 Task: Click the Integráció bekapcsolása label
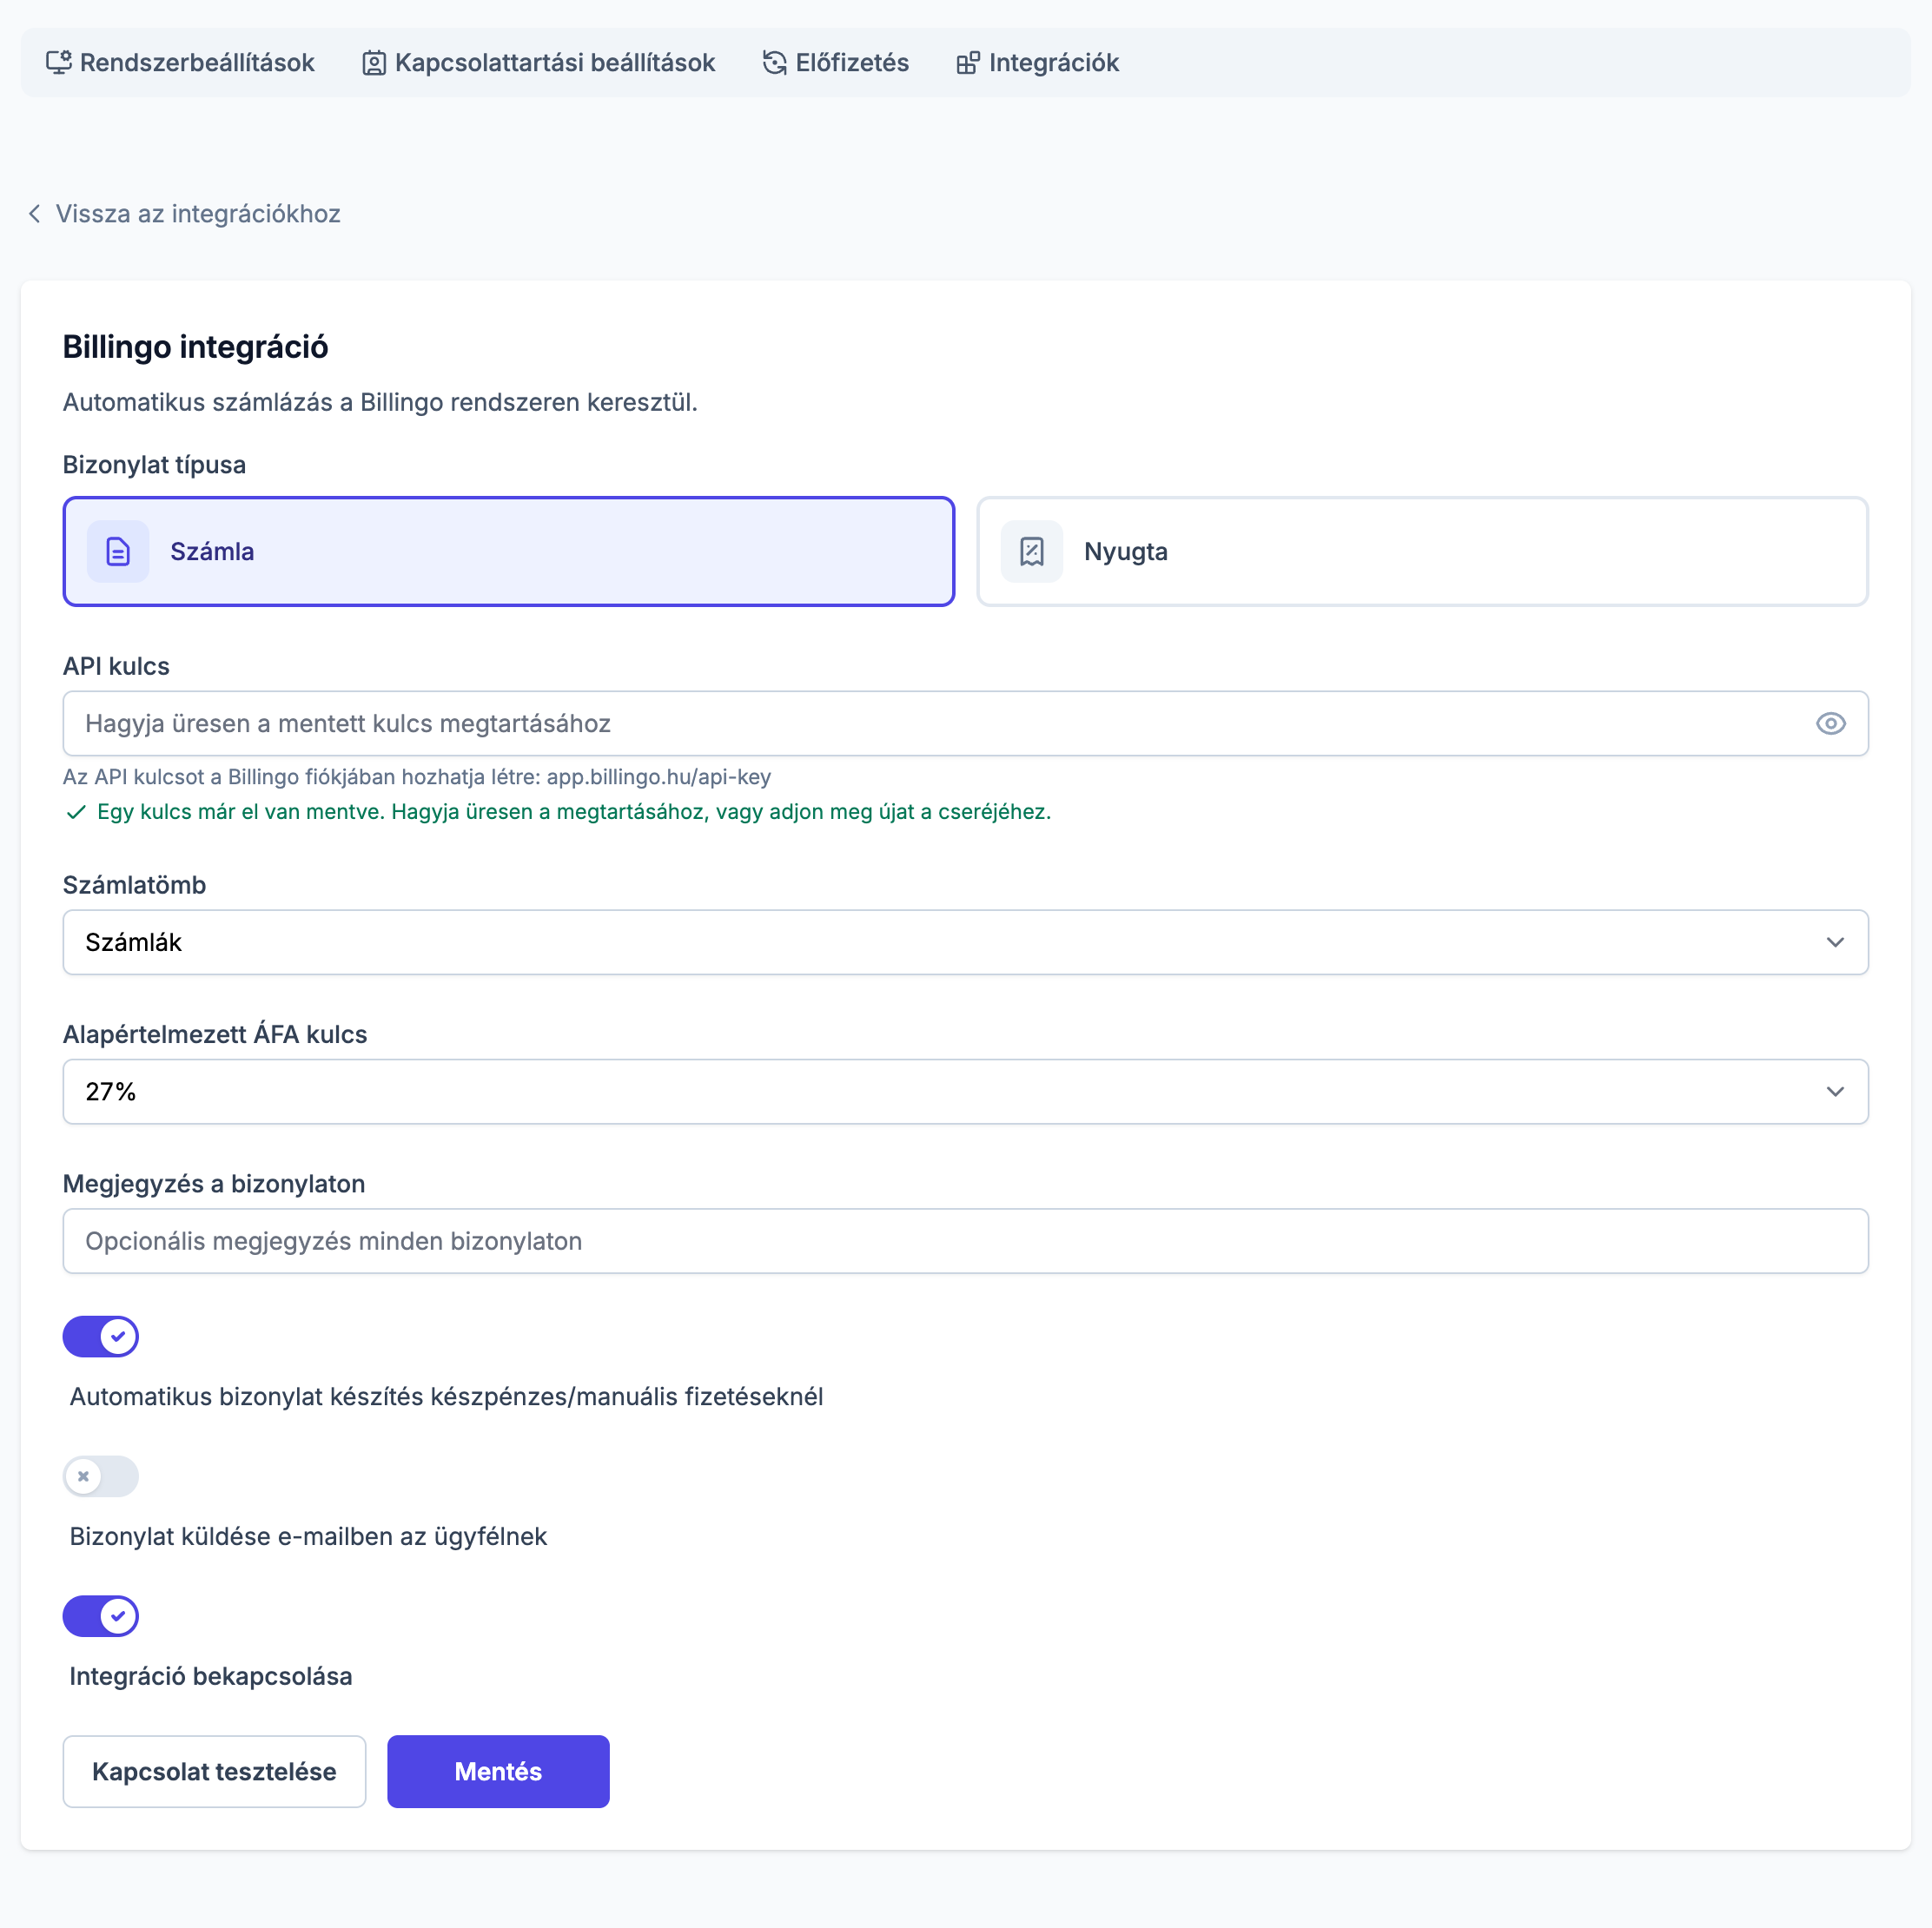point(211,1677)
